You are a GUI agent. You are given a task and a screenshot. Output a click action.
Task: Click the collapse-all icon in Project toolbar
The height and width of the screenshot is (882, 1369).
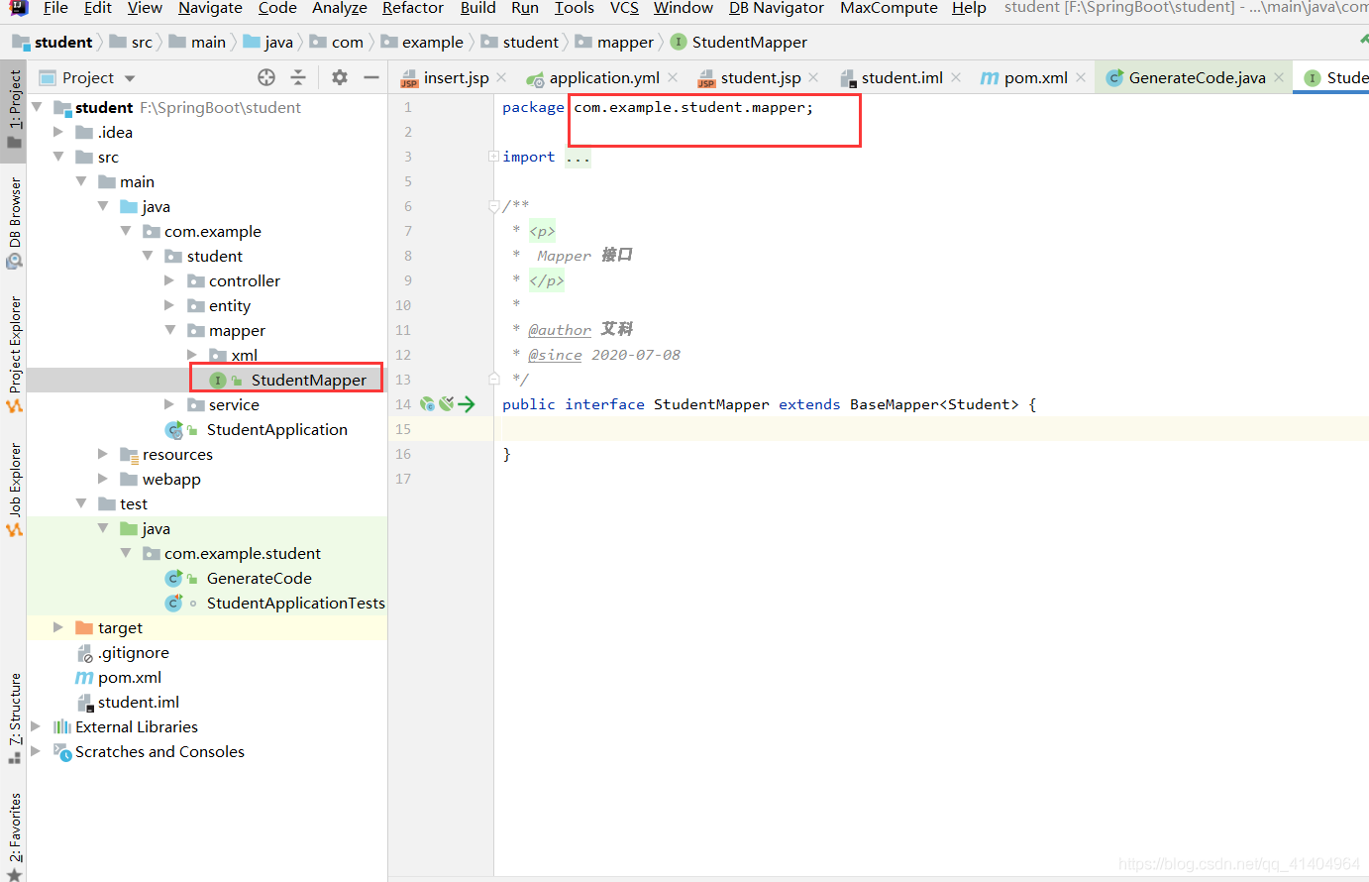point(296,77)
